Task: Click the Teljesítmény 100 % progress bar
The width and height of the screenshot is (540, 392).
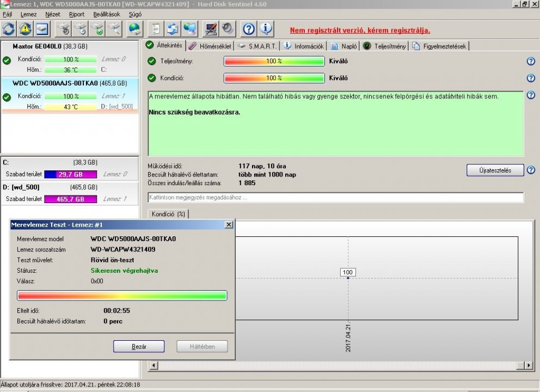Action: (x=274, y=62)
